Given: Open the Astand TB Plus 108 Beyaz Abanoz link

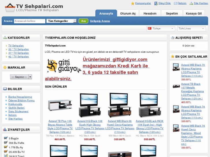Looking at the screenshot, I should (x=60, y=126).
